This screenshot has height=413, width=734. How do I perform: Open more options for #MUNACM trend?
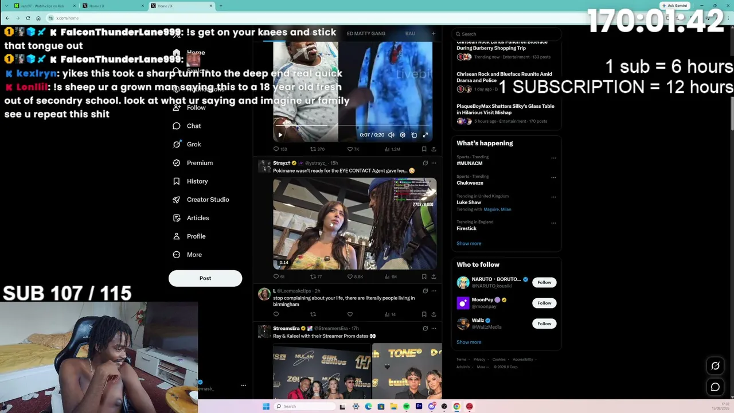[x=553, y=158]
